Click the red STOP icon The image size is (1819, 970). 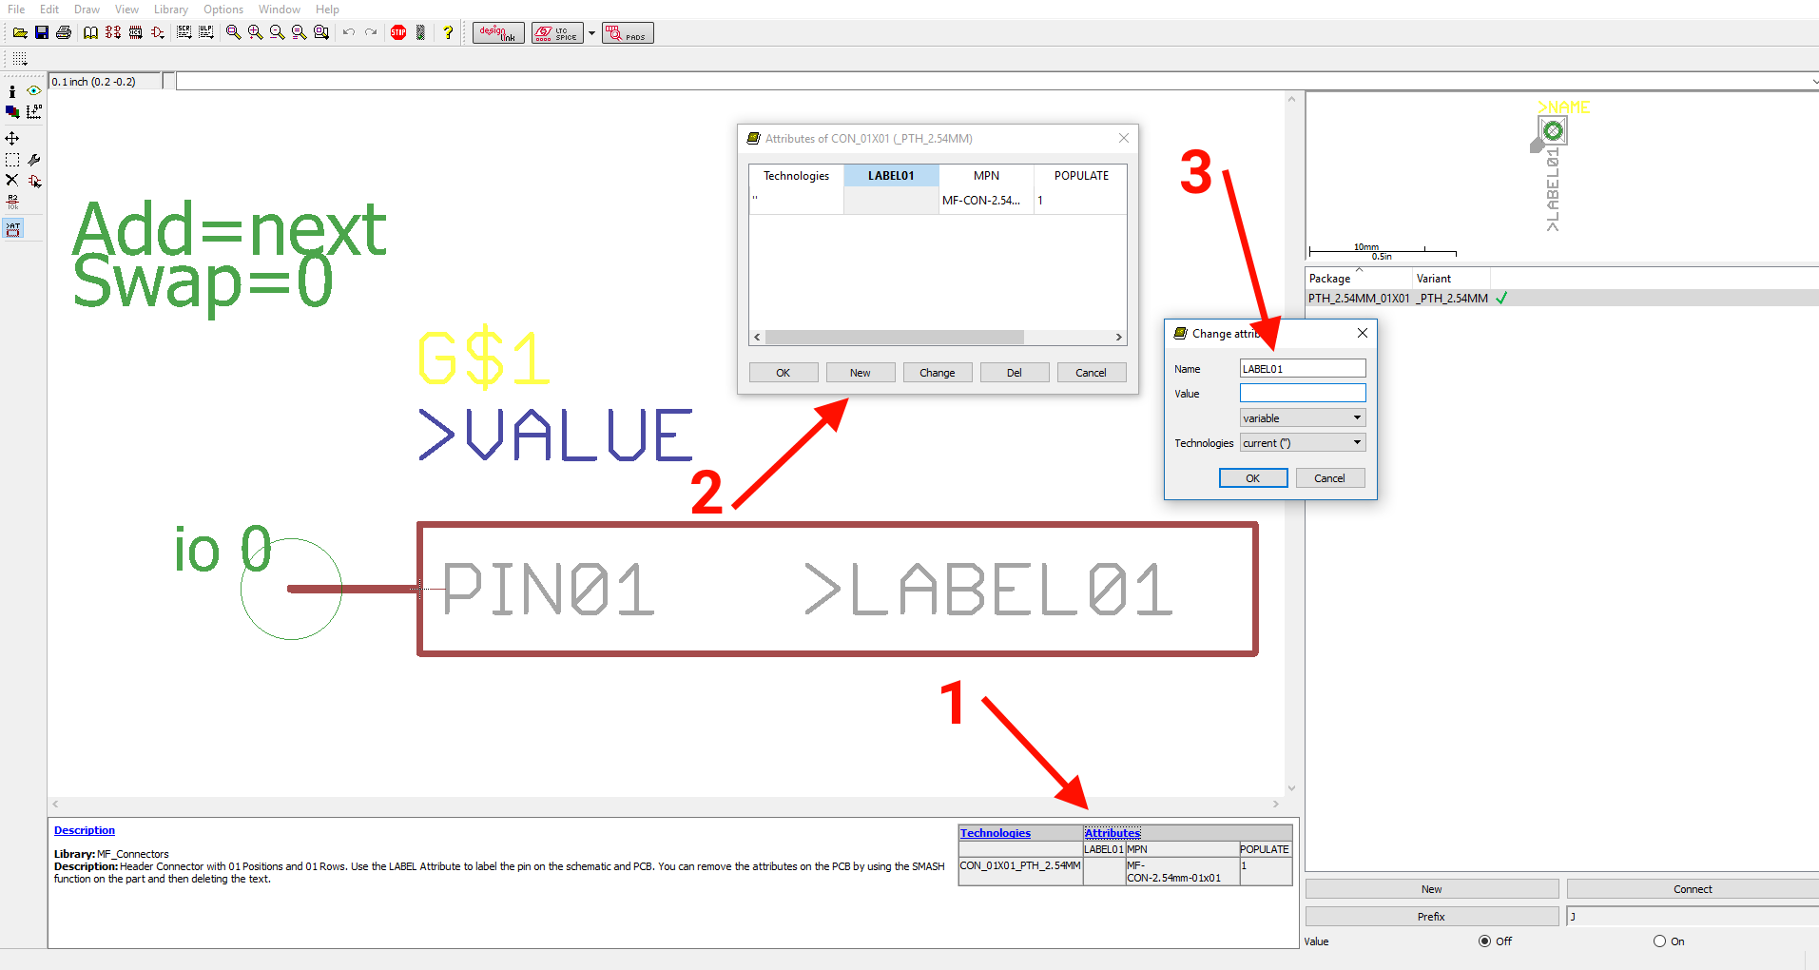click(x=398, y=32)
